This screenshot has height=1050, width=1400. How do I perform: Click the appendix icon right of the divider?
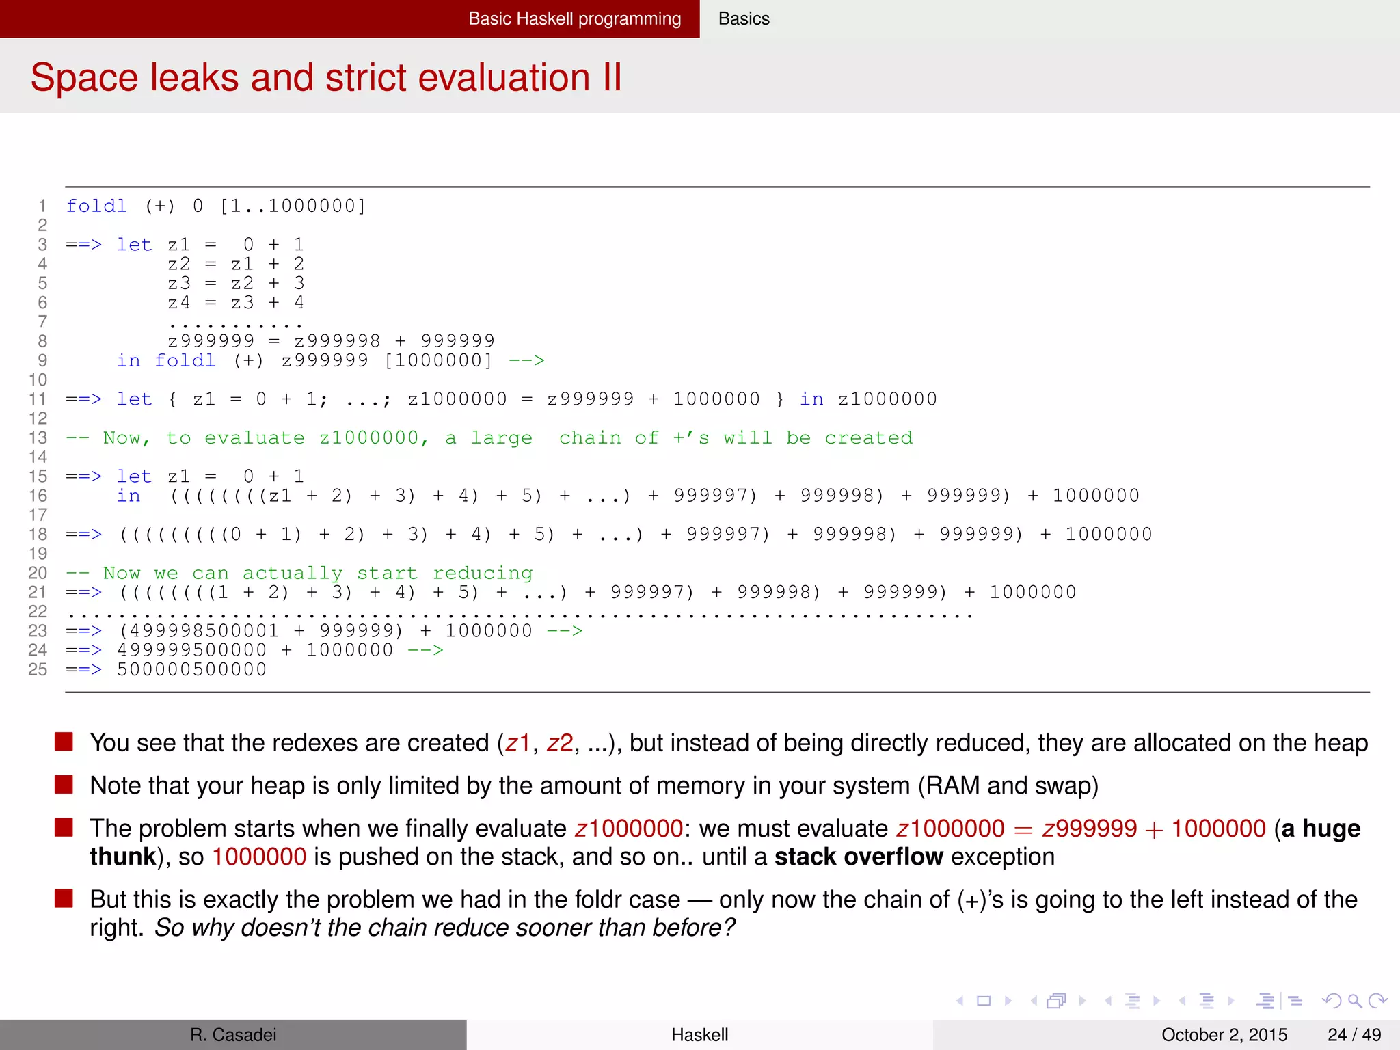point(1295,1001)
